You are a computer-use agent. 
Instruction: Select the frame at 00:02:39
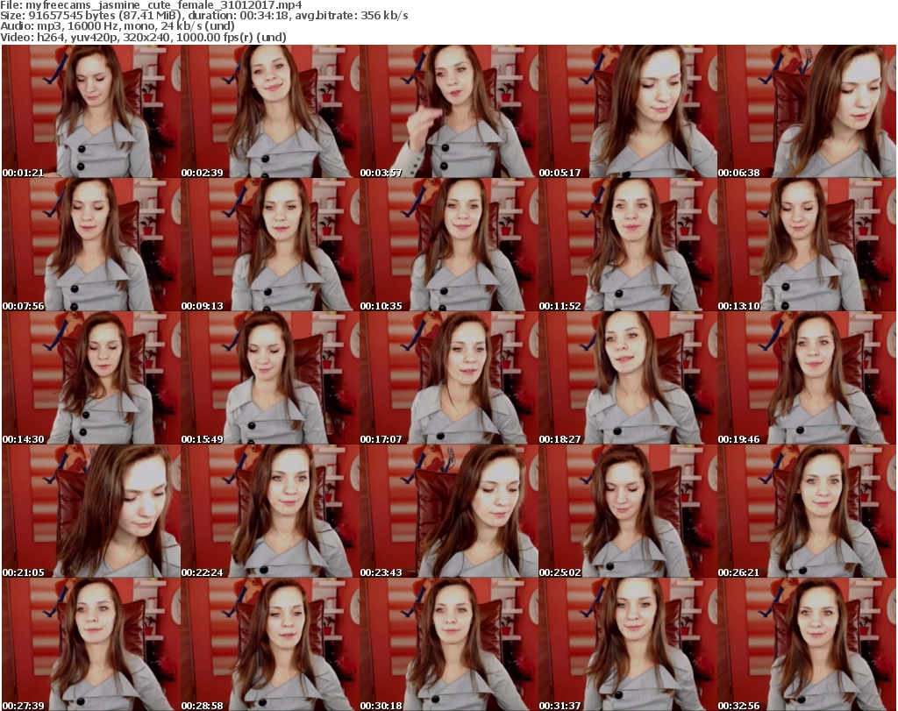coord(269,111)
